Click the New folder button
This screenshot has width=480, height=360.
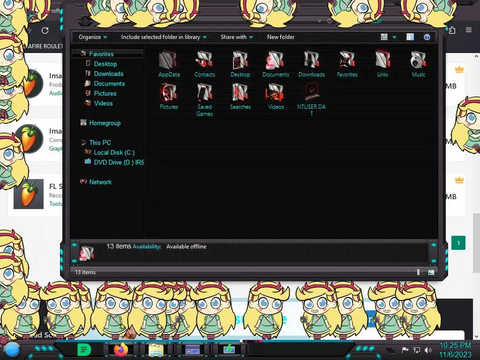(281, 37)
